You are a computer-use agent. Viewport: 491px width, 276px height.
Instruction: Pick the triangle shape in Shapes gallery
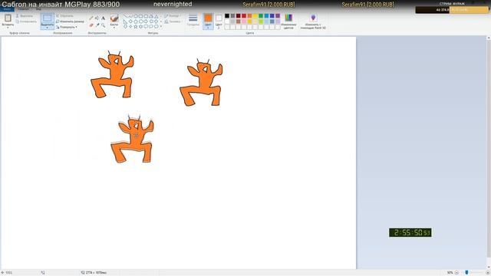pyautogui.click(x=156, y=16)
